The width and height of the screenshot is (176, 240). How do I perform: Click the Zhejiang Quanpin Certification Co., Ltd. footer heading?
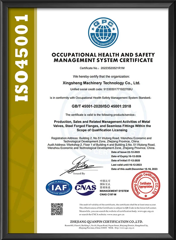point(102,221)
